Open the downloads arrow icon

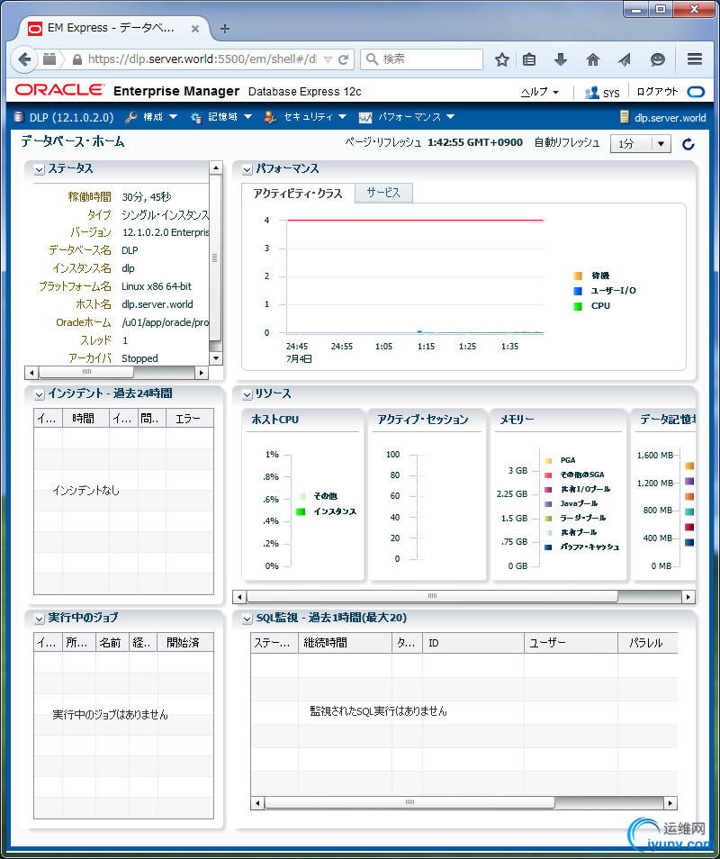click(560, 59)
